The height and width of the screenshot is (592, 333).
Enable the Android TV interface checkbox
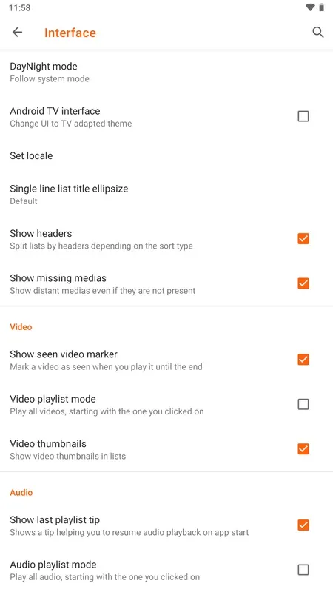pyautogui.click(x=303, y=116)
